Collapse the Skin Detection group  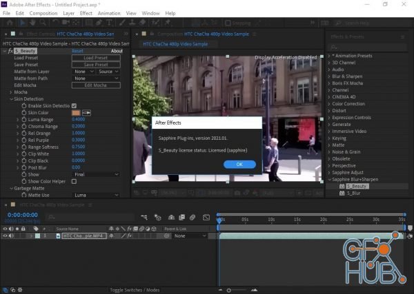click(11, 99)
